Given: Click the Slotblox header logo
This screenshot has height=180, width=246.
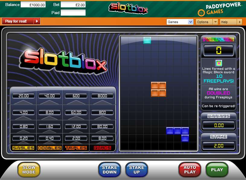Looking at the screenshot, I should 128,8.
